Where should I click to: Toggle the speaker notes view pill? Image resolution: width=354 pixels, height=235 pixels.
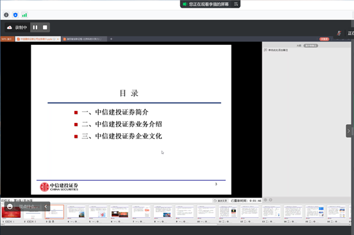(310, 45)
